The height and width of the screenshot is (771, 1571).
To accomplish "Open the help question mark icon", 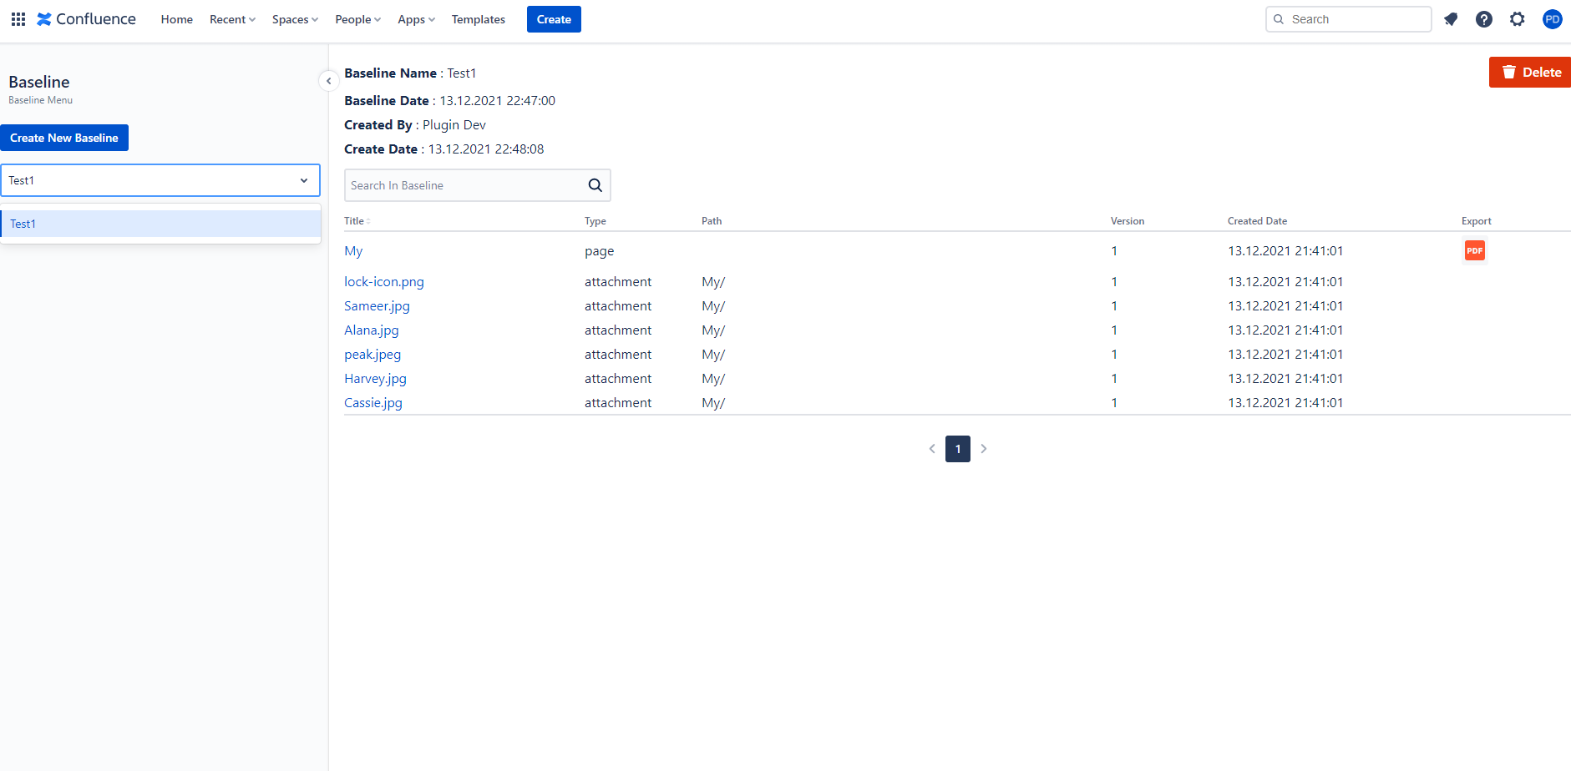I will coord(1484,19).
